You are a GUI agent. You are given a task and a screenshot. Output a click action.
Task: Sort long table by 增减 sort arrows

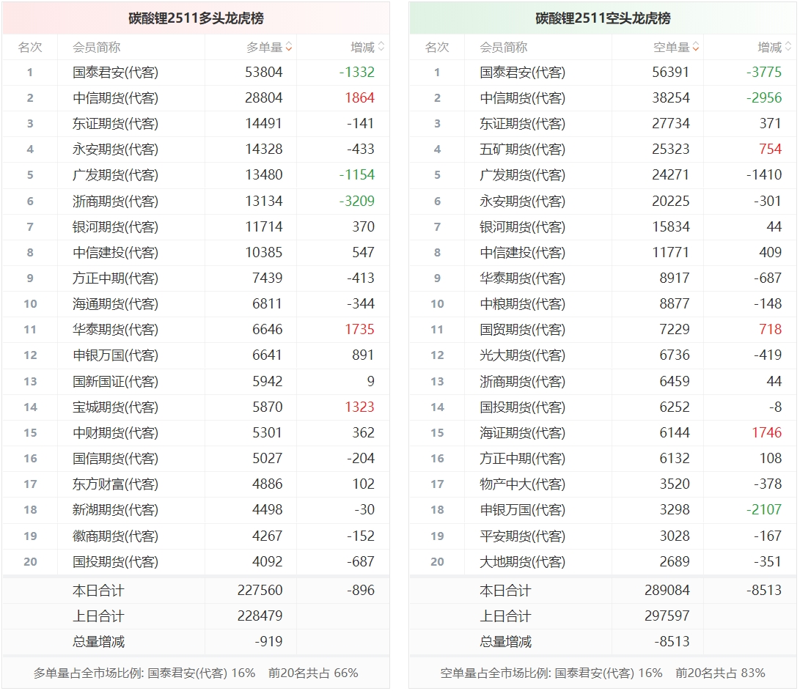381,47
